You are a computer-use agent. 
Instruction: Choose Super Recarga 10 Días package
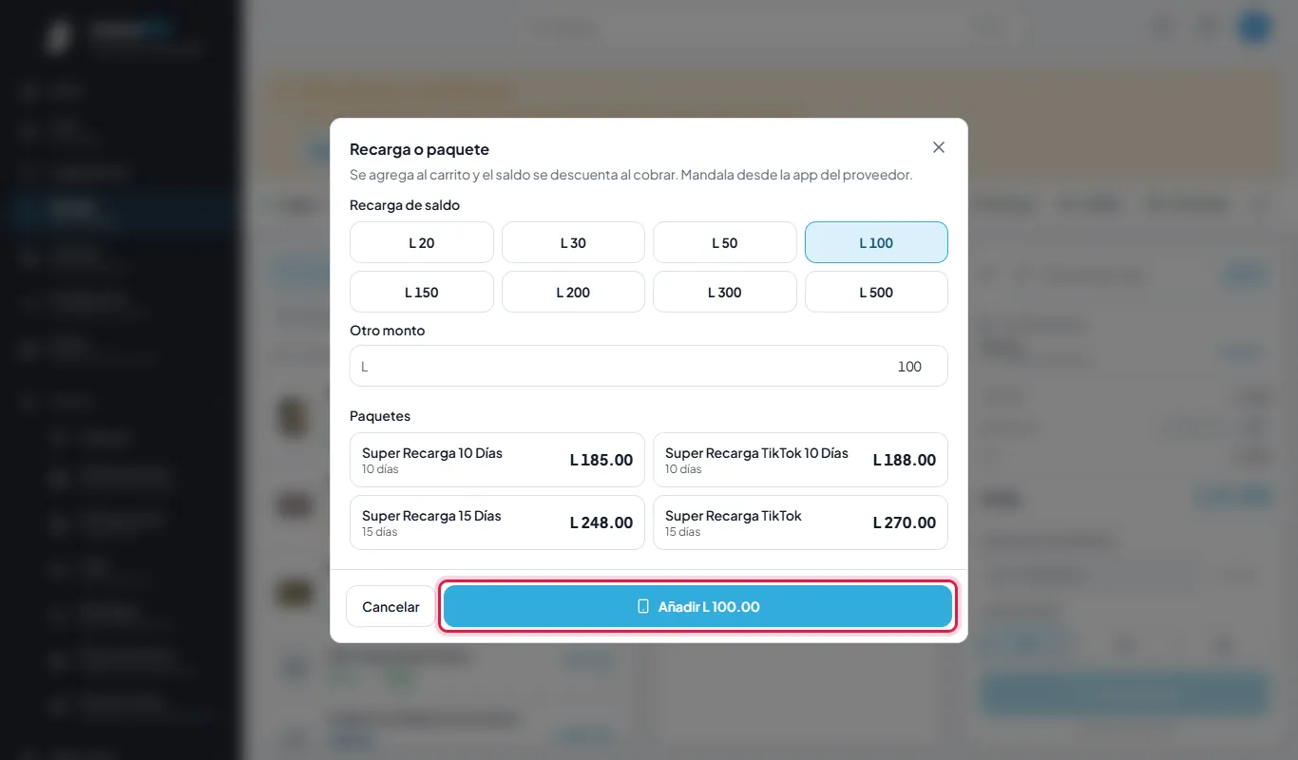tap(497, 460)
